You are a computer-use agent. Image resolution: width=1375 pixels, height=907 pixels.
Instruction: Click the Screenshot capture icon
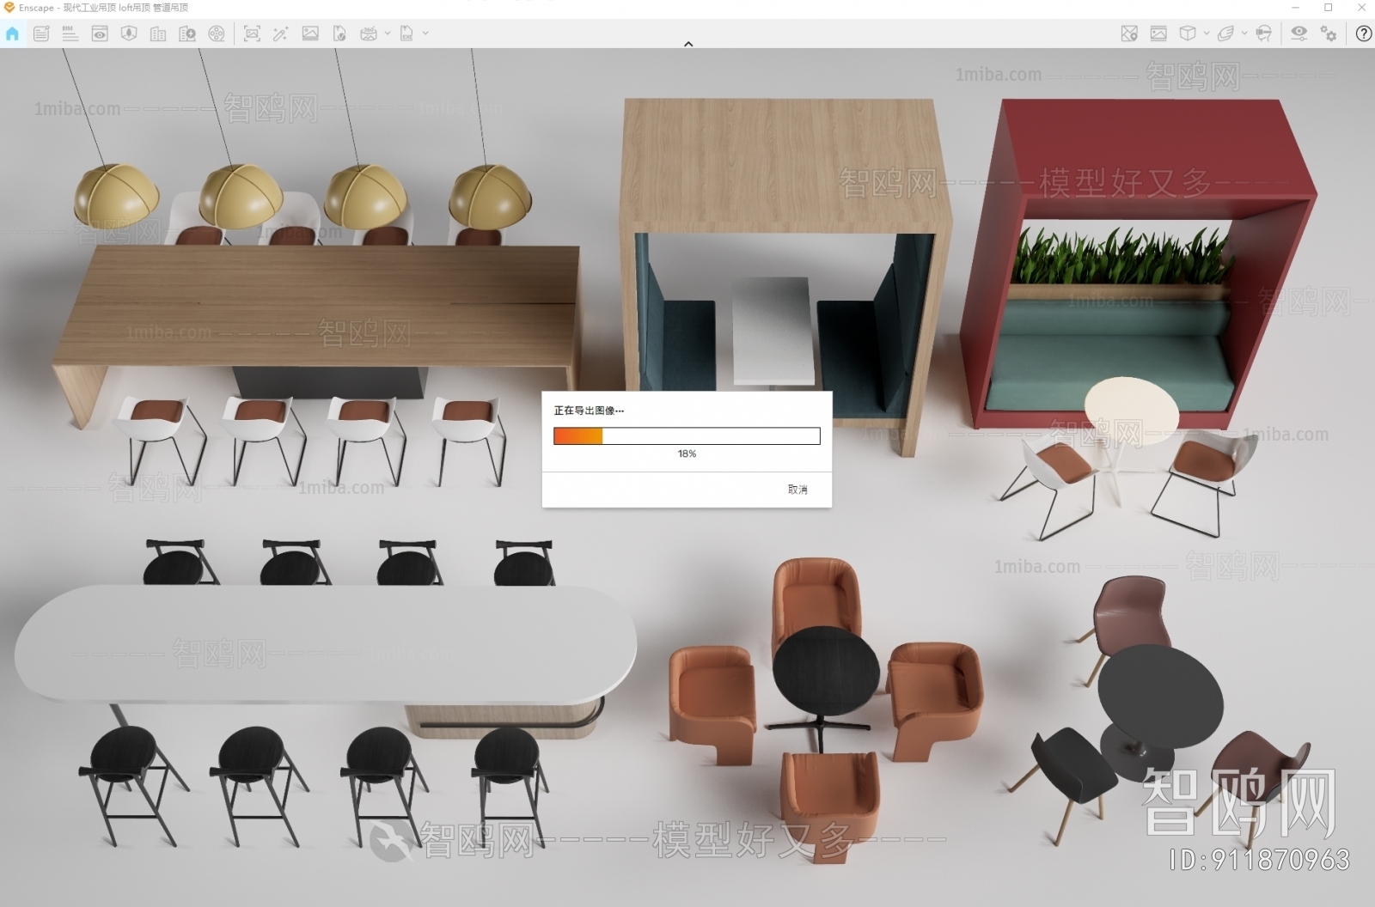[252, 33]
